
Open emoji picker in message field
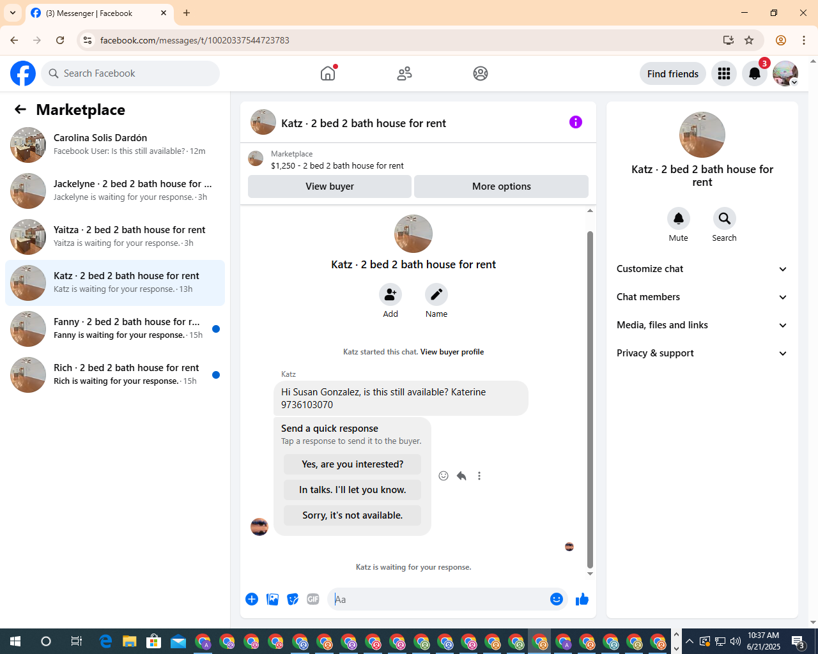point(557,599)
